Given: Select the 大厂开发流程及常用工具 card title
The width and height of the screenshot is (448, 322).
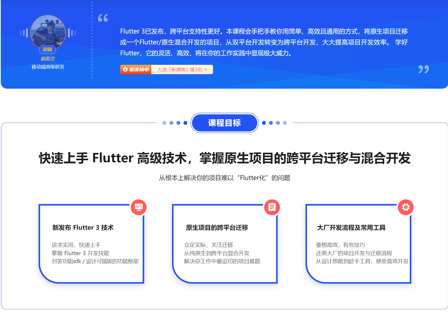Looking at the screenshot, I should (x=351, y=227).
